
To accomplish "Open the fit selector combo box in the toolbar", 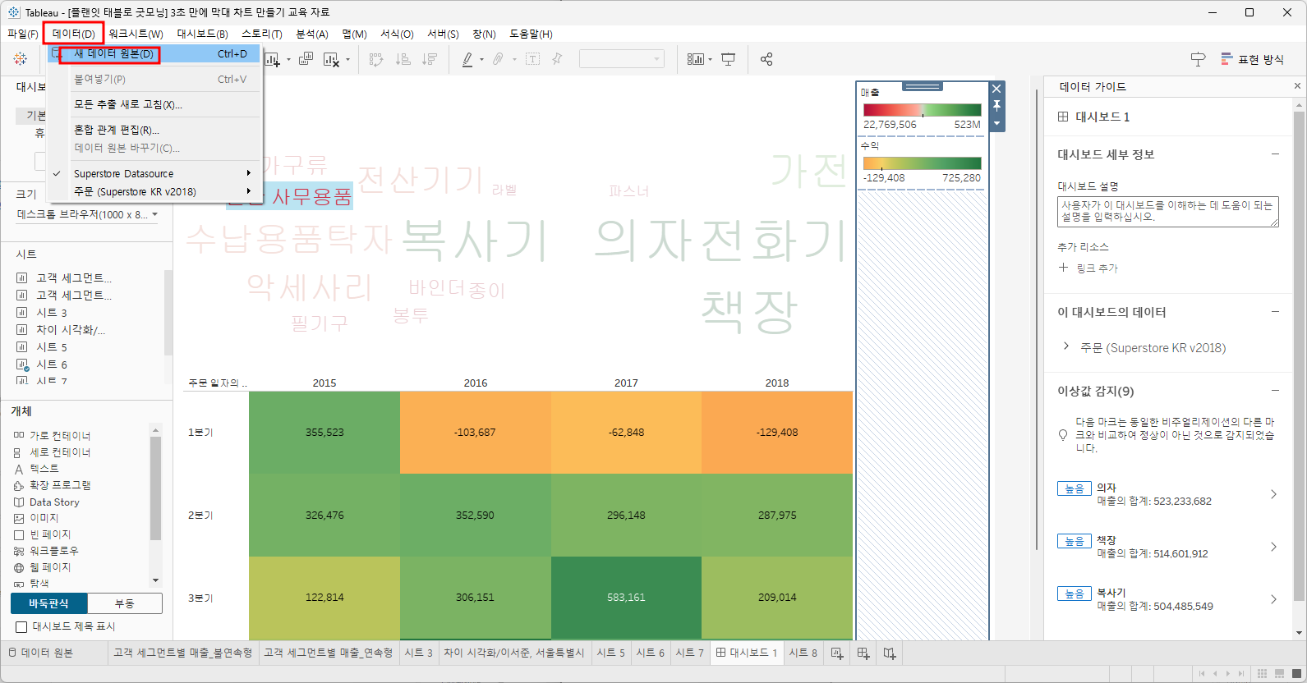I will pos(621,59).
